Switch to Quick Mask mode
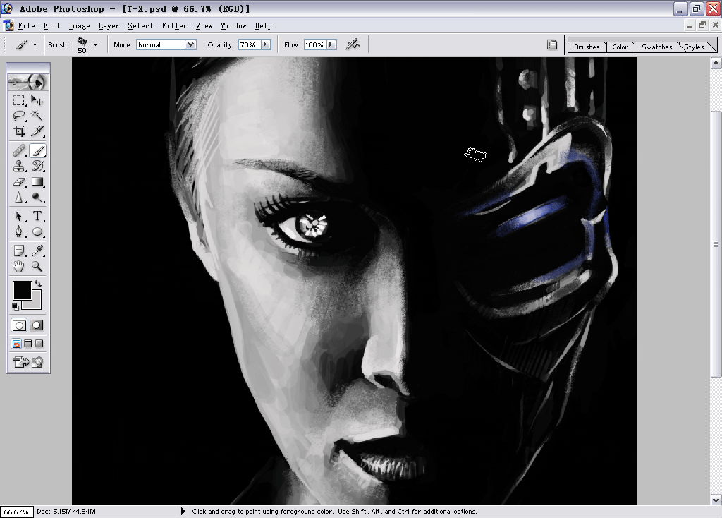722x518 pixels. coord(37,325)
